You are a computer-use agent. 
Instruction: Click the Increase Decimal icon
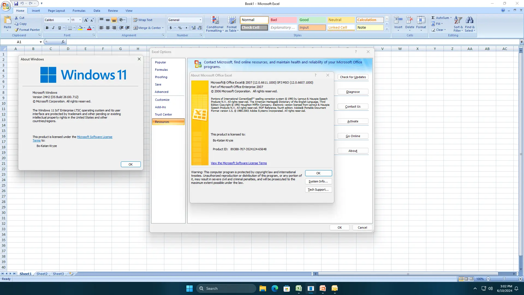(x=193, y=28)
